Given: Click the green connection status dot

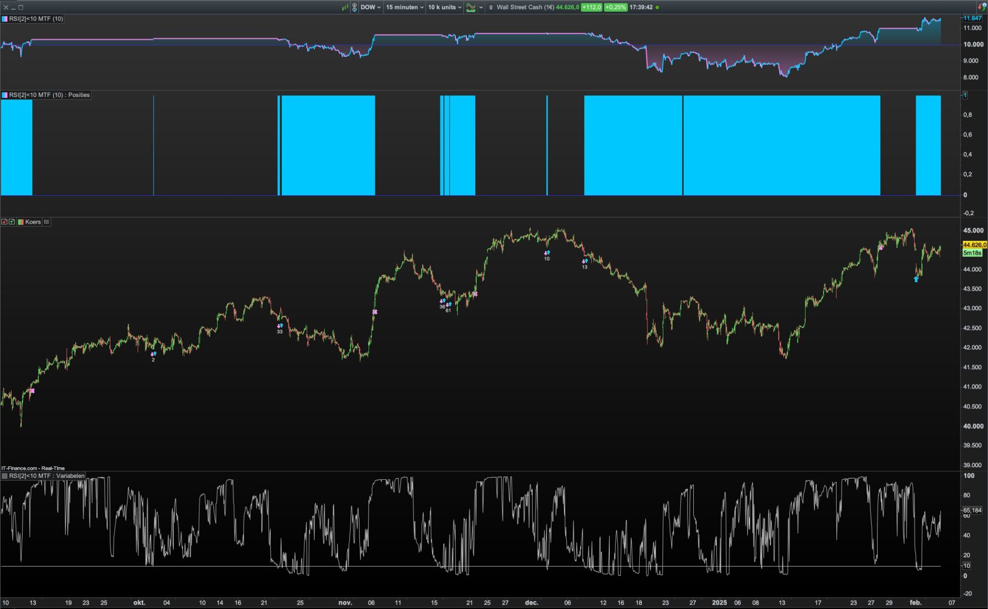Looking at the screenshot, I should click(658, 7).
